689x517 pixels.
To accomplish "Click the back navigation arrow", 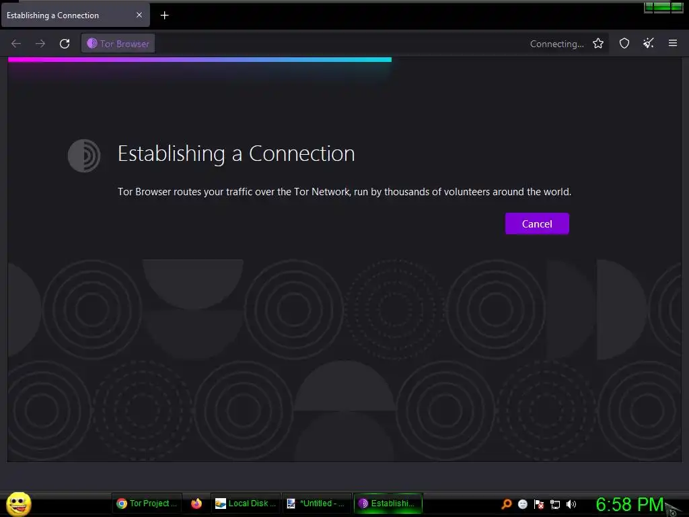I will coord(16,44).
